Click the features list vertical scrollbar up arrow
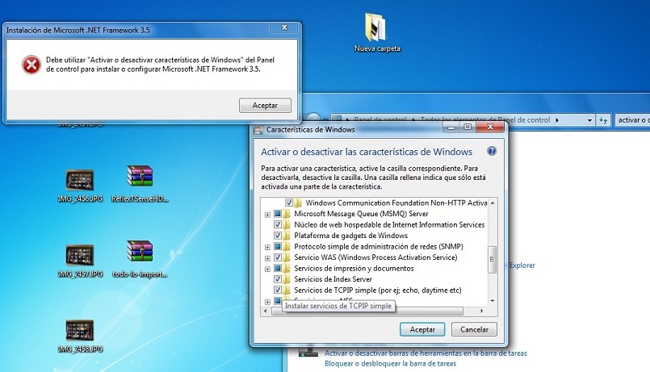650x372 pixels. tap(493, 203)
